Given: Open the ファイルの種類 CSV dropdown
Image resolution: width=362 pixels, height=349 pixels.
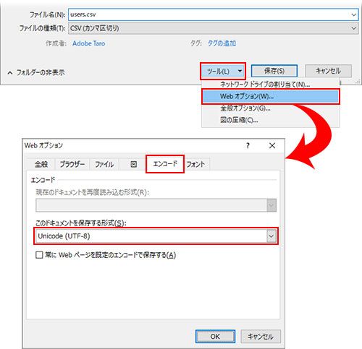Looking at the screenshot, I should click(214, 28).
